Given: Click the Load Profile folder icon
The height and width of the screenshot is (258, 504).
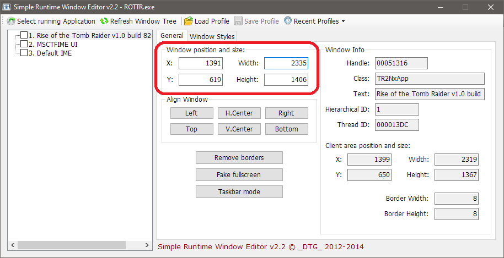Looking at the screenshot, I should pos(189,21).
